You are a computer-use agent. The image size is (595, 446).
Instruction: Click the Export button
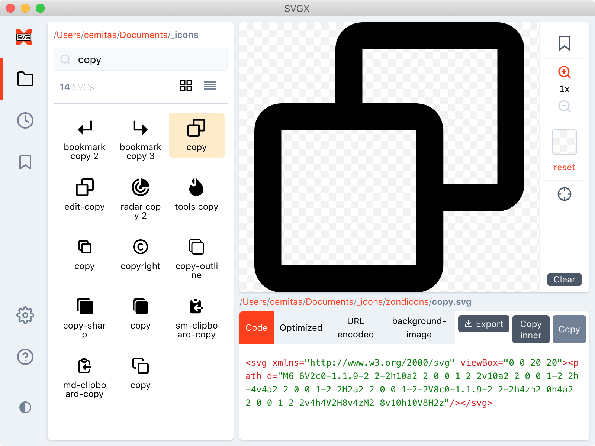[x=484, y=324]
